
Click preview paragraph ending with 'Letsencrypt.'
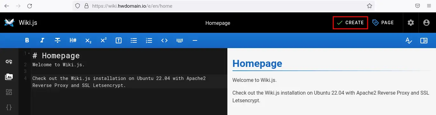coord(331,97)
